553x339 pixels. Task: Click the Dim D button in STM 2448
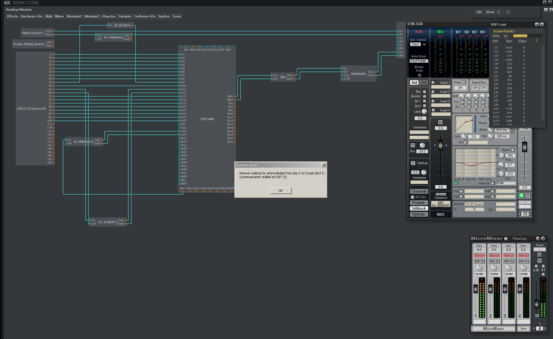click(412, 145)
